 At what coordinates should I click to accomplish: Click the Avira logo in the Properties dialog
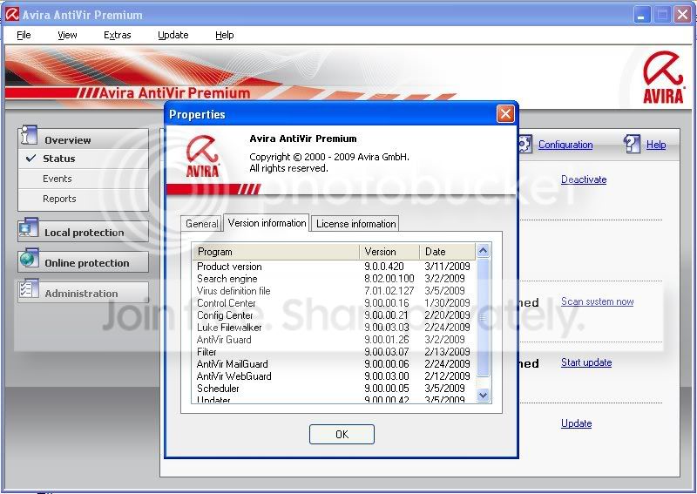tap(202, 157)
